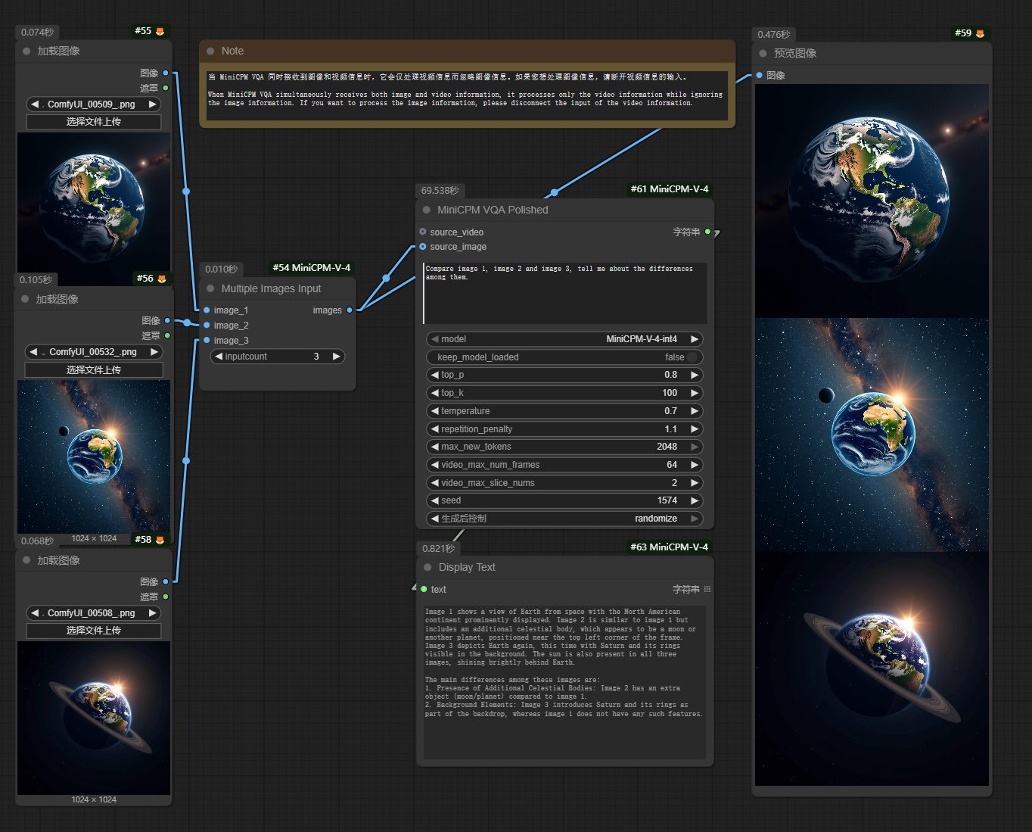The height and width of the screenshot is (832, 1032).
Task: Click the fox badge icon beside #56
Action: 162,279
